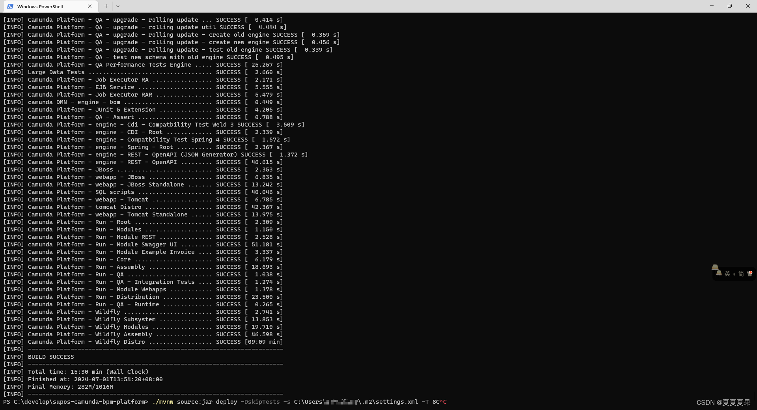Click the 'BUILD SUCCESS' line
757x410 pixels.
[x=39, y=357]
